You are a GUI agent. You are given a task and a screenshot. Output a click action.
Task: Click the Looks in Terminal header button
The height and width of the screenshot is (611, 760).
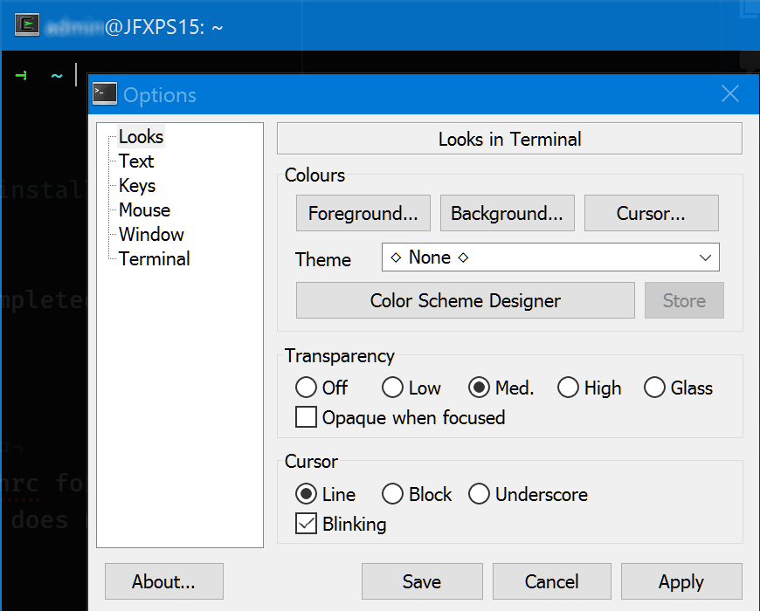pos(509,139)
